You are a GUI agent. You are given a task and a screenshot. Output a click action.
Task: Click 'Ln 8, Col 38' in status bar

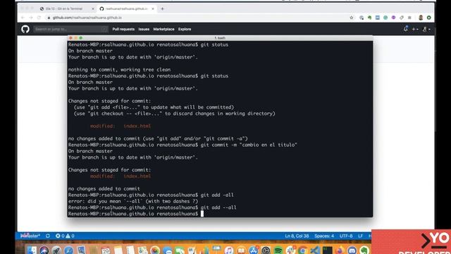(x=297, y=236)
